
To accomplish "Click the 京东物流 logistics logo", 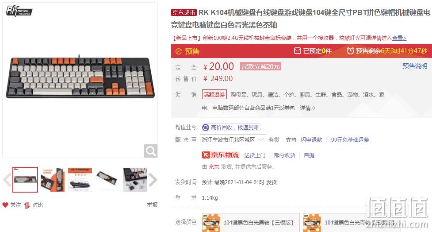I will click(221, 155).
